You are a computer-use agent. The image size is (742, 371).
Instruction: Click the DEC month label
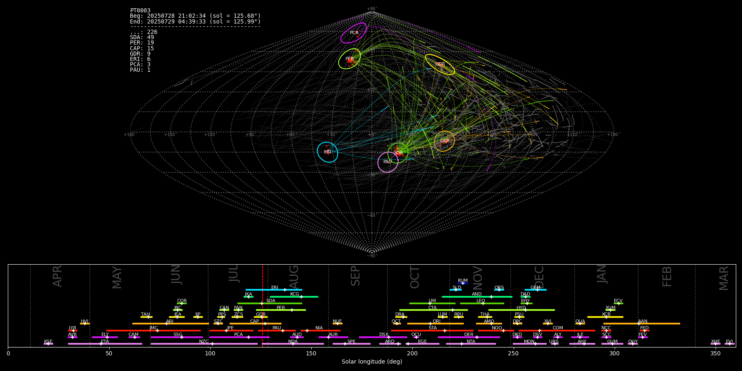click(x=539, y=277)
